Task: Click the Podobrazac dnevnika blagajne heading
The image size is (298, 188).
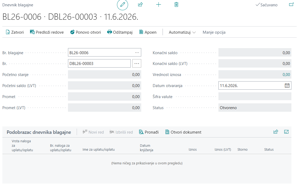Action: [39, 132]
